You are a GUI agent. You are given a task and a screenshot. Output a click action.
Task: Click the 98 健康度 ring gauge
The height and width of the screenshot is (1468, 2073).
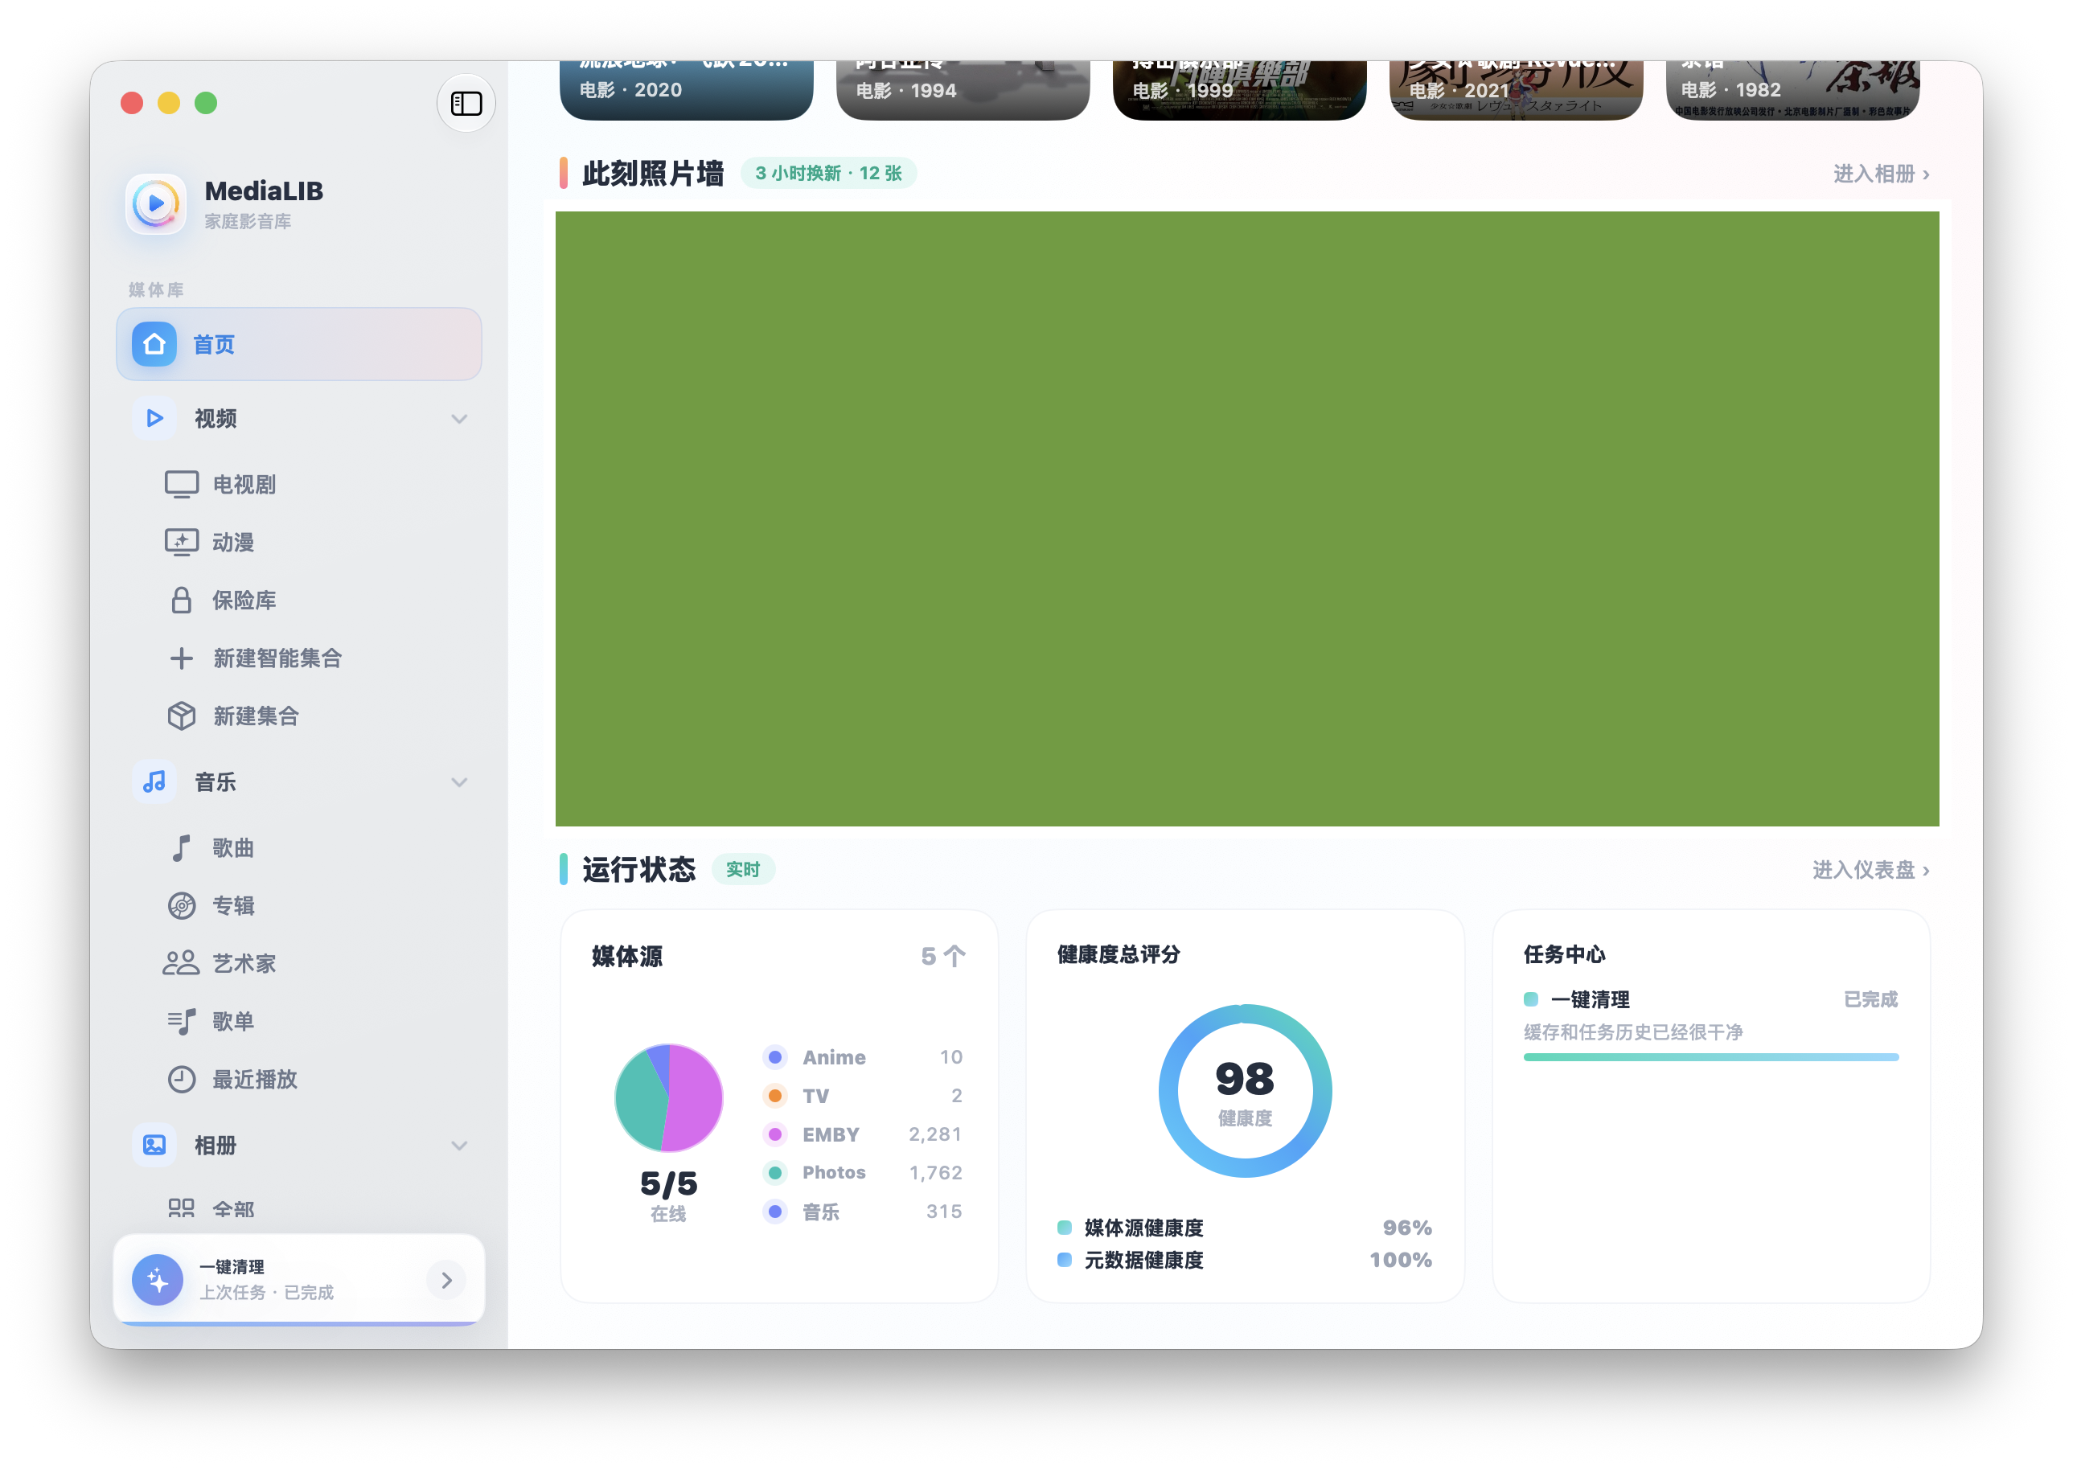point(1245,1091)
